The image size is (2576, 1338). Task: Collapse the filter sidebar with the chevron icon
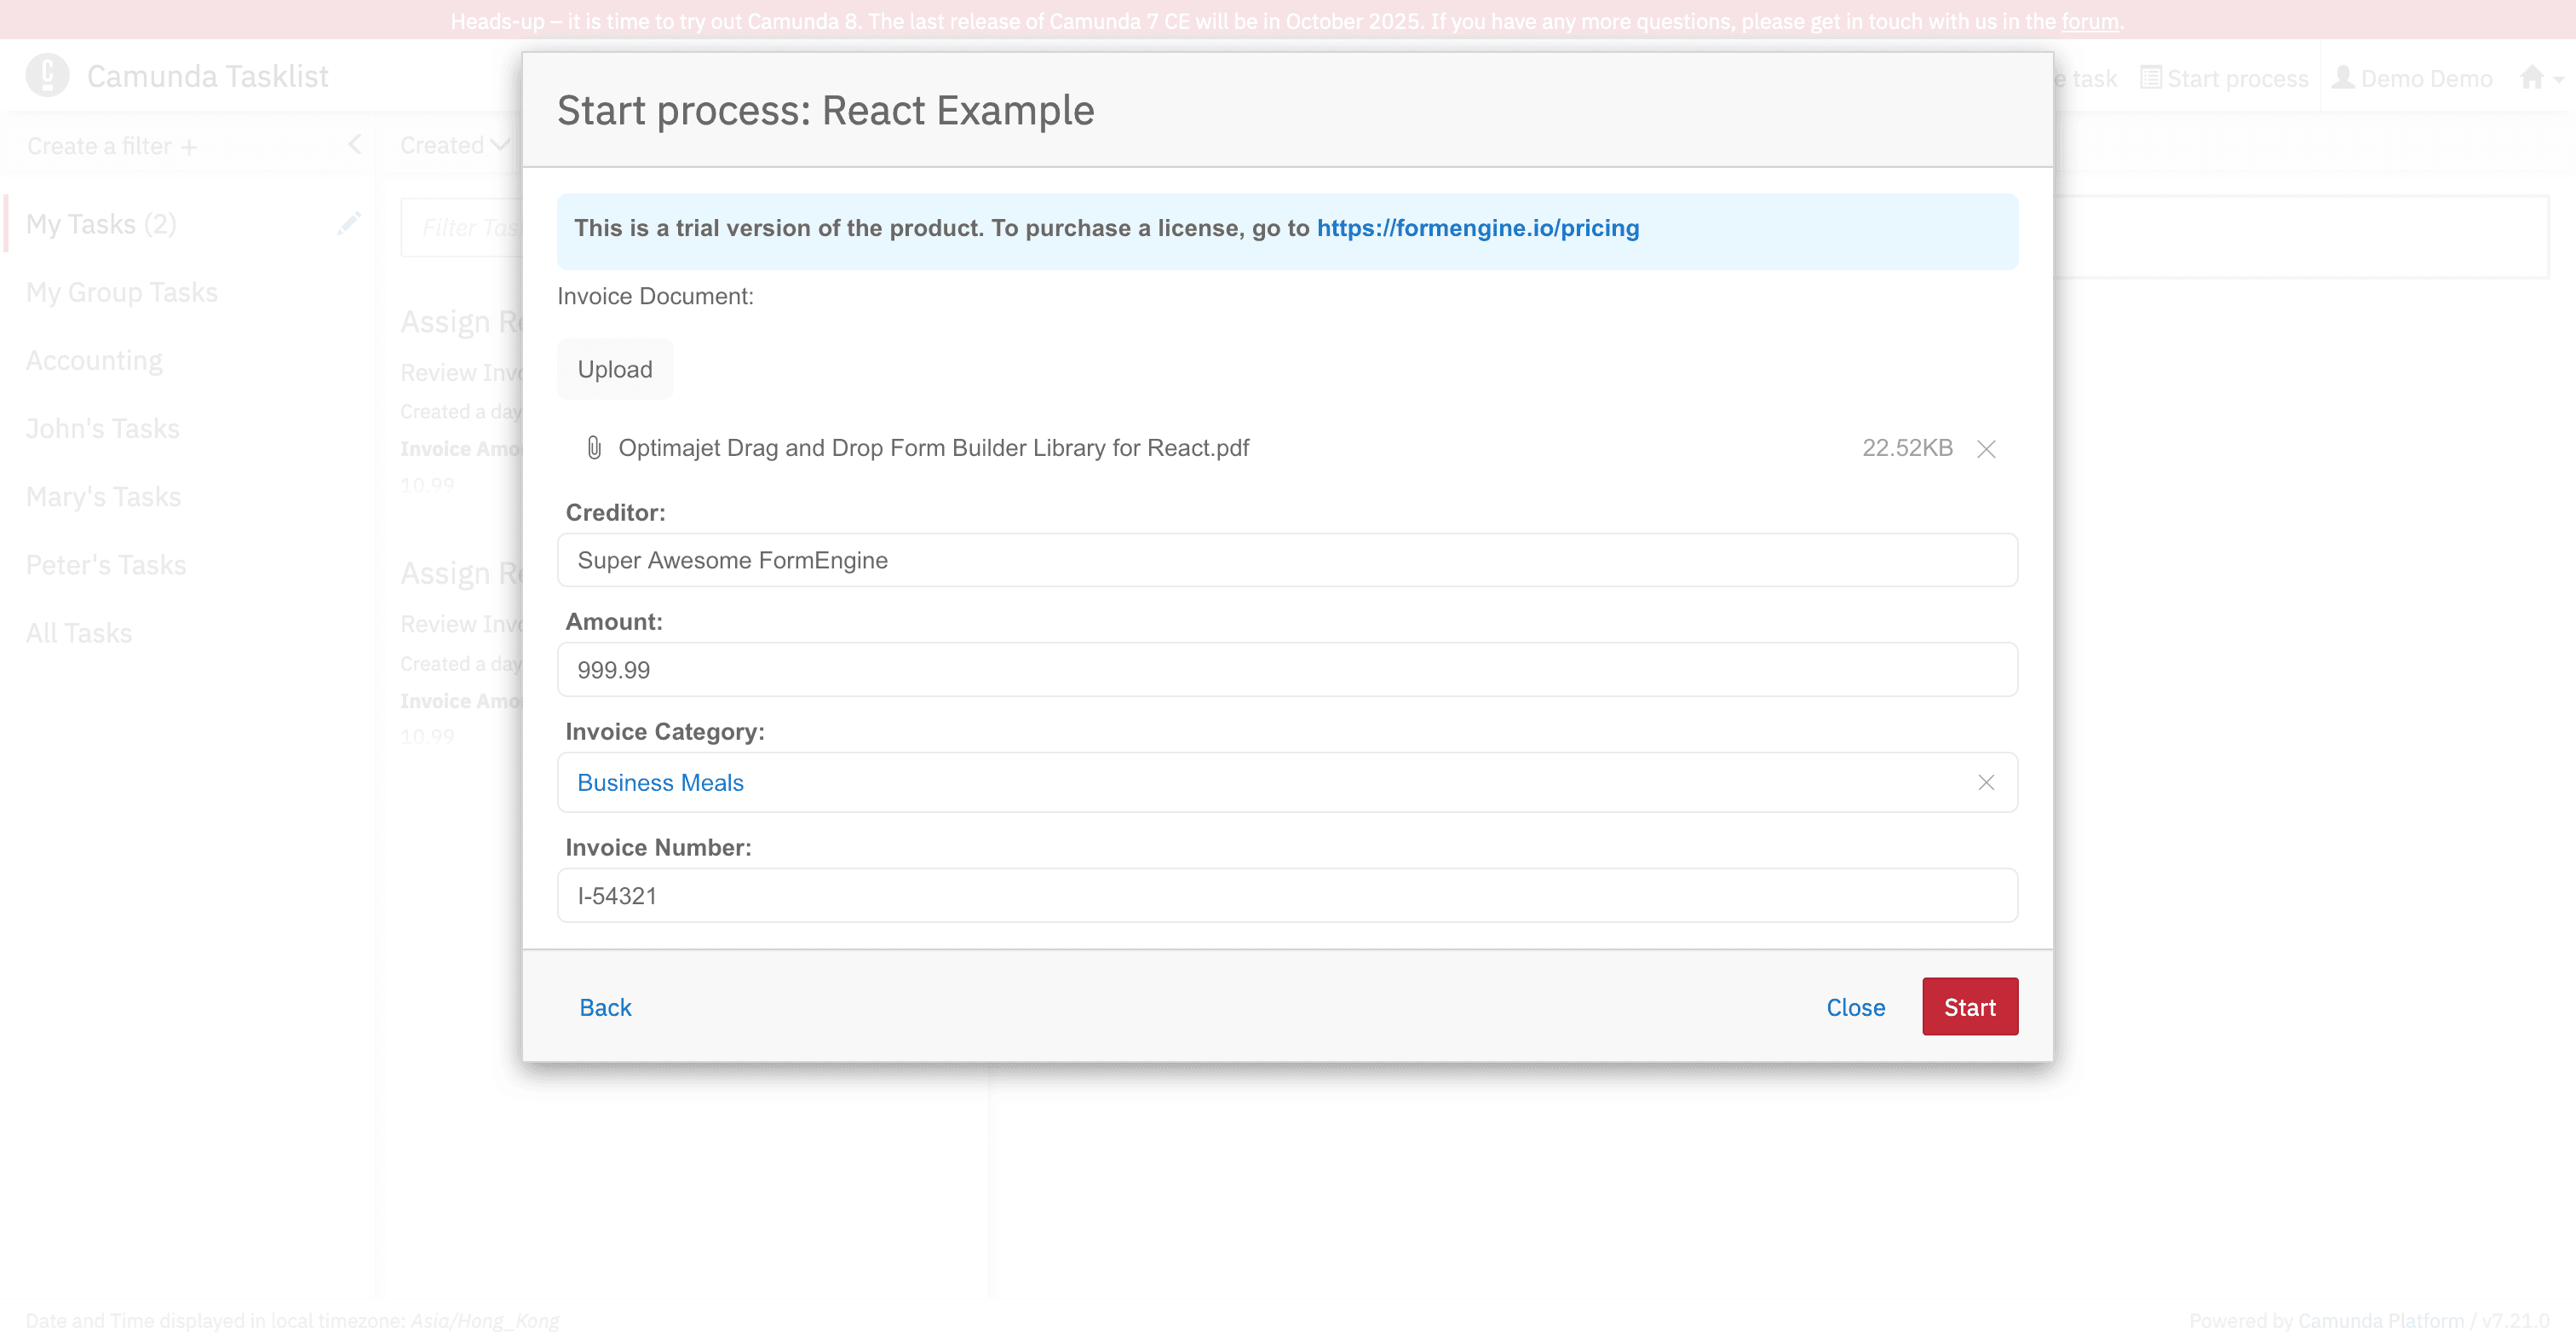[x=355, y=145]
